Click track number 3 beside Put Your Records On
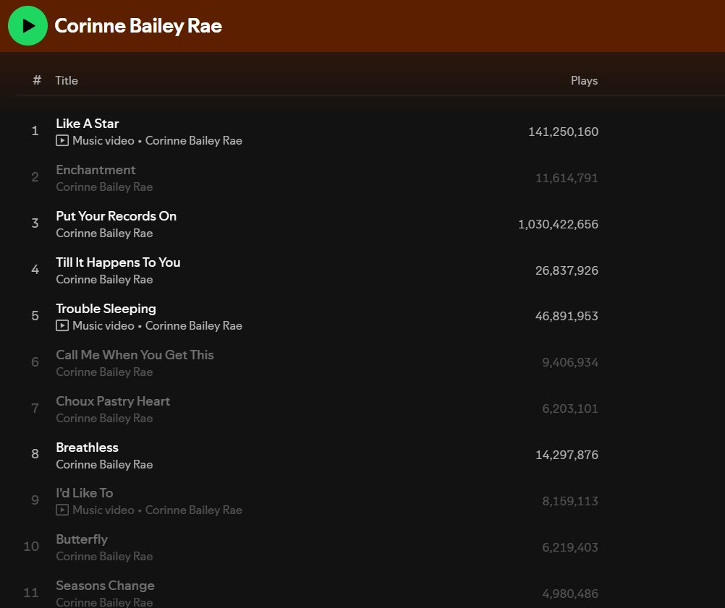Image resolution: width=725 pixels, height=608 pixels. tap(35, 223)
